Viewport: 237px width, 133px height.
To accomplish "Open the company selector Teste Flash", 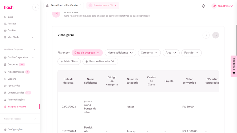I will click(x=64, y=6).
